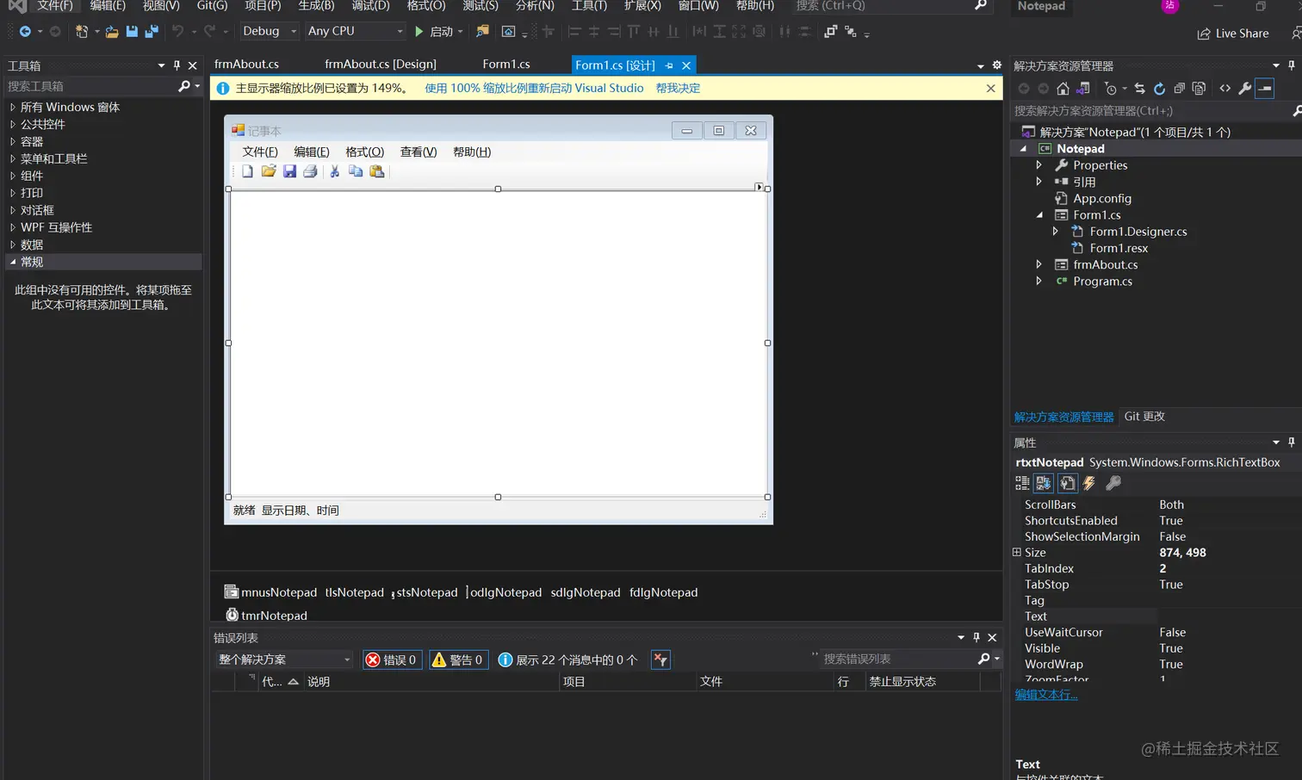
Task: Switch to the Form1.cs code tab
Action: coord(506,65)
